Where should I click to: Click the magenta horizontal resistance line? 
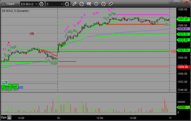point(142,15)
